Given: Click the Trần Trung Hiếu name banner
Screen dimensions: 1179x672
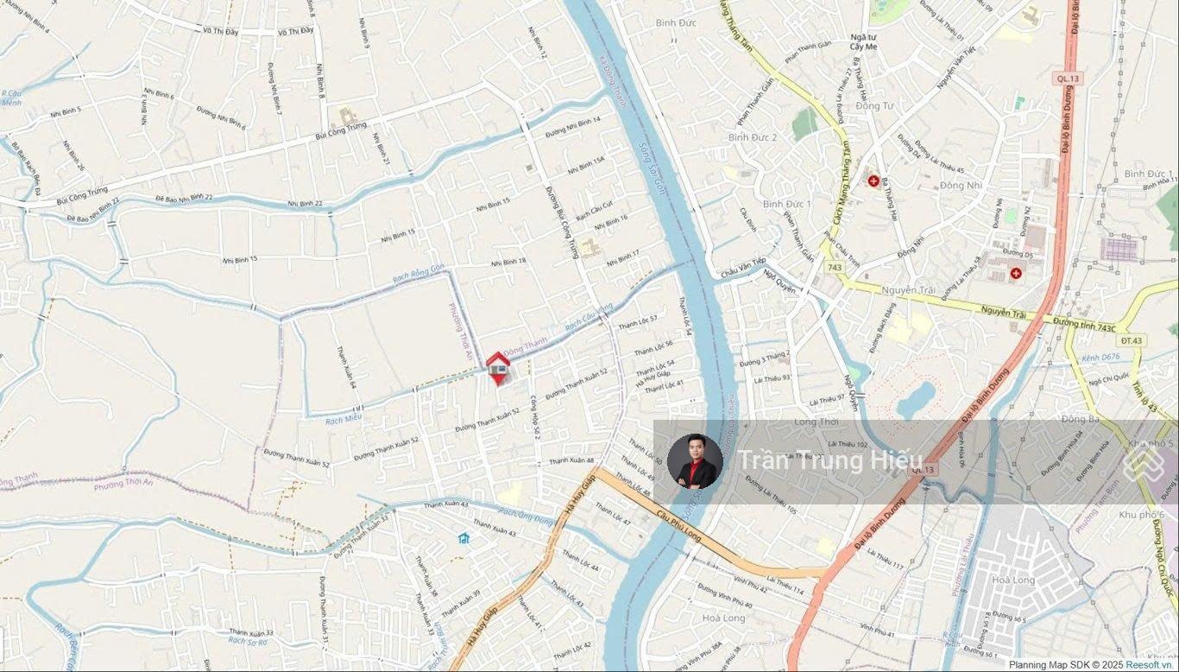Looking at the screenshot, I should tap(916, 462).
